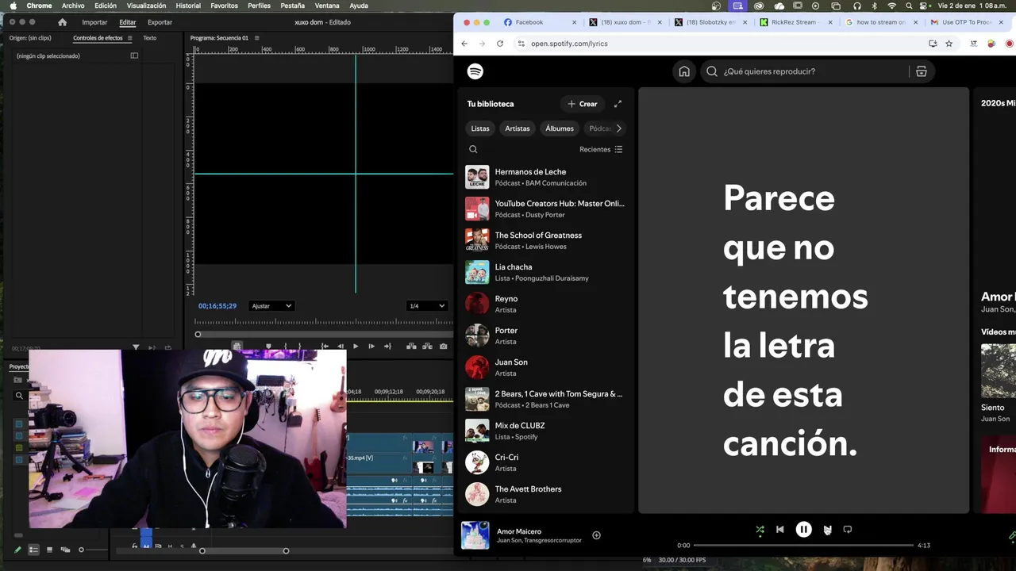Open the Lia chacha playlist

(x=545, y=272)
